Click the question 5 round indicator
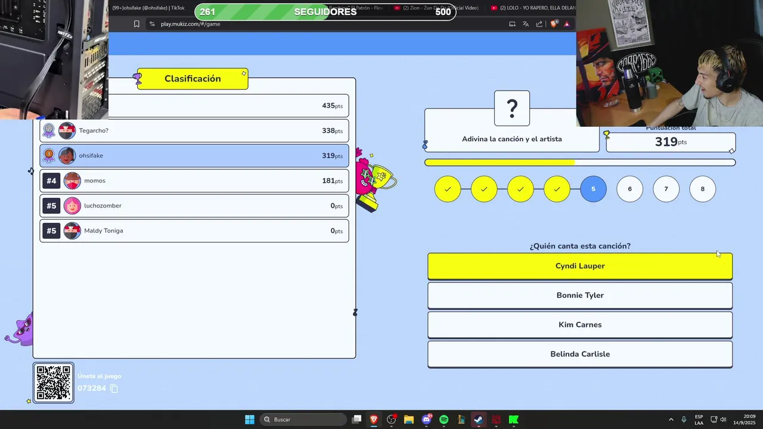The width and height of the screenshot is (763, 429). point(593,189)
